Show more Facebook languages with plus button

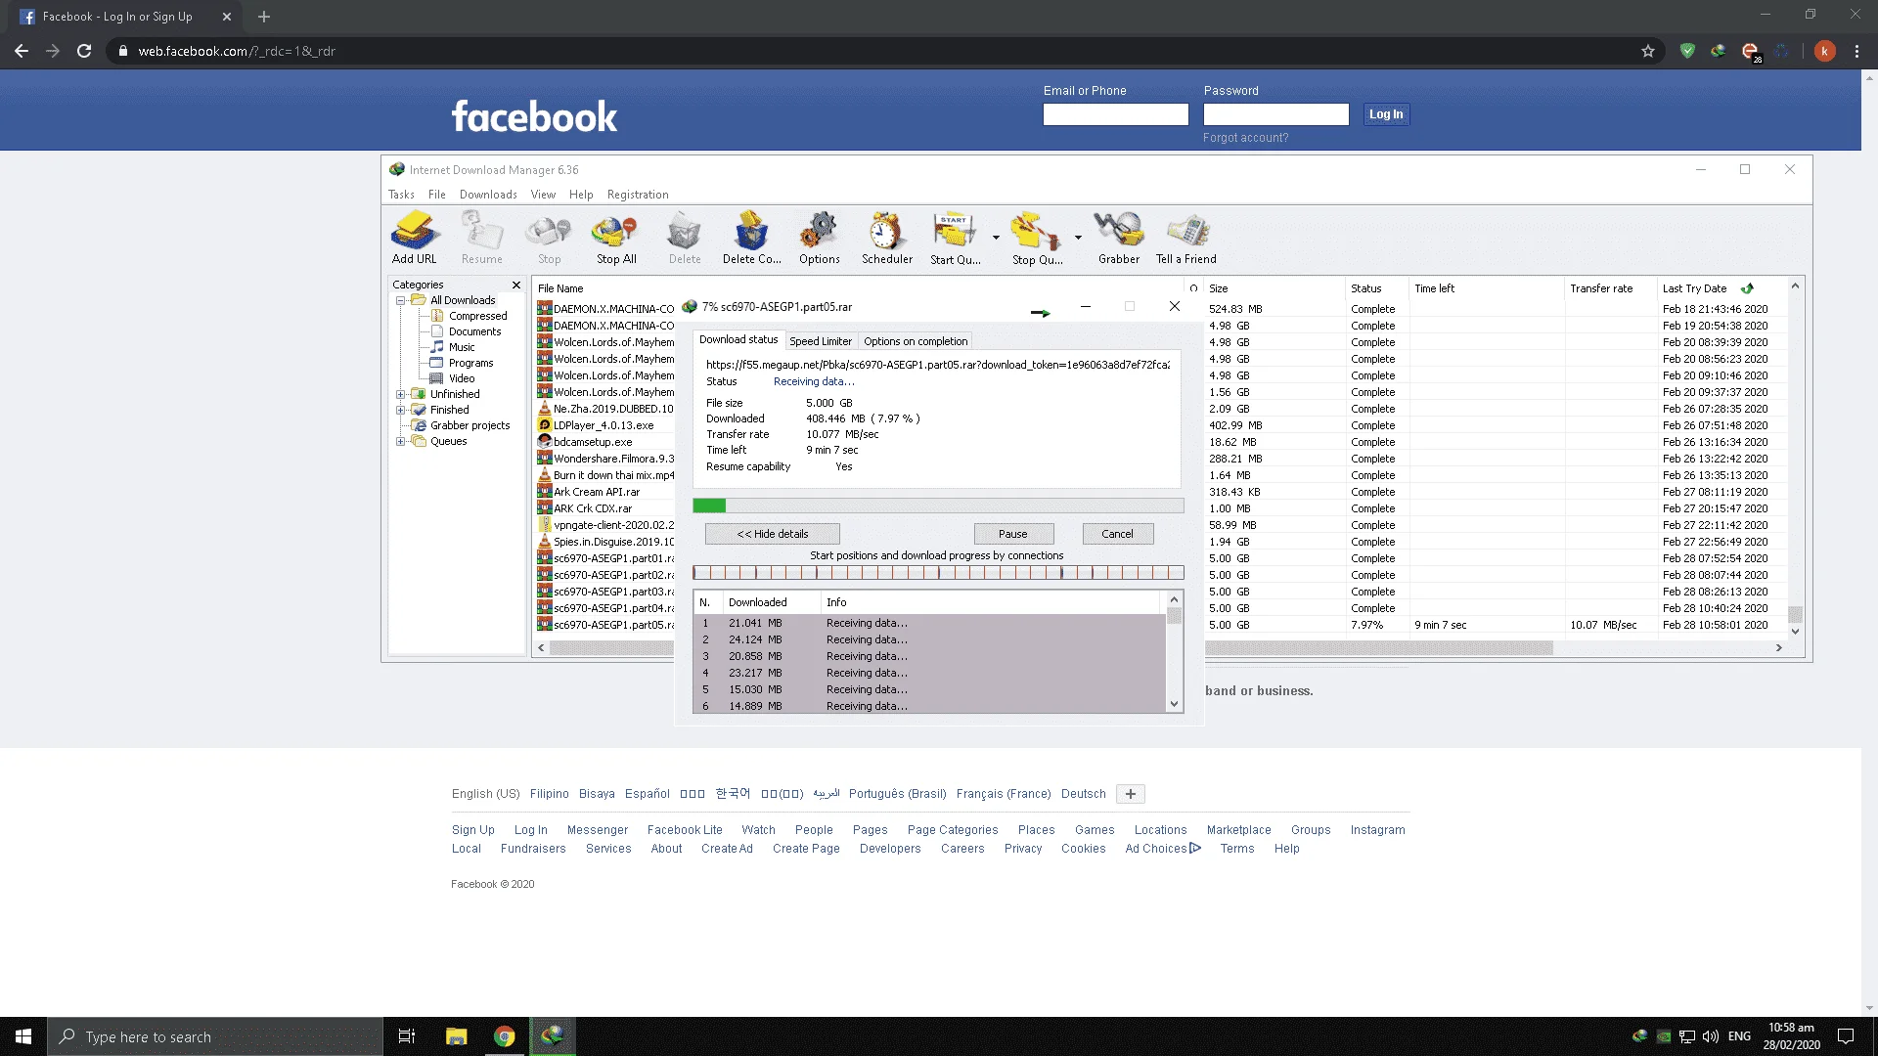(1130, 794)
